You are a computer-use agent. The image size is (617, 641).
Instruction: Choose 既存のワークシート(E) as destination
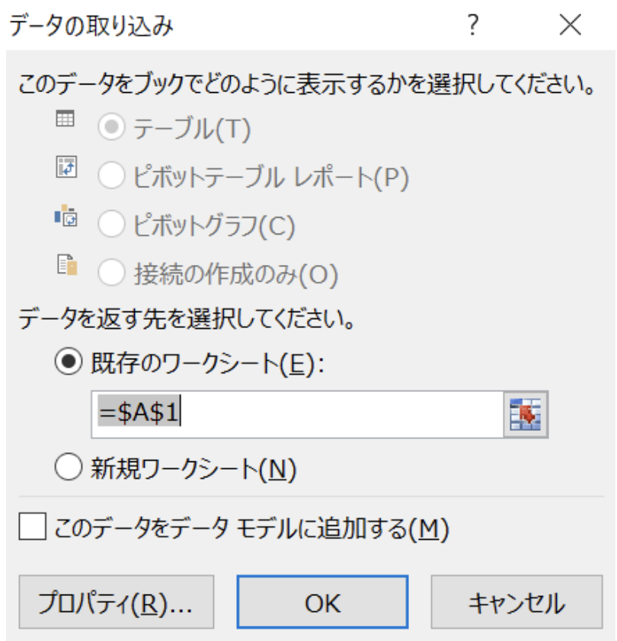[69, 364]
